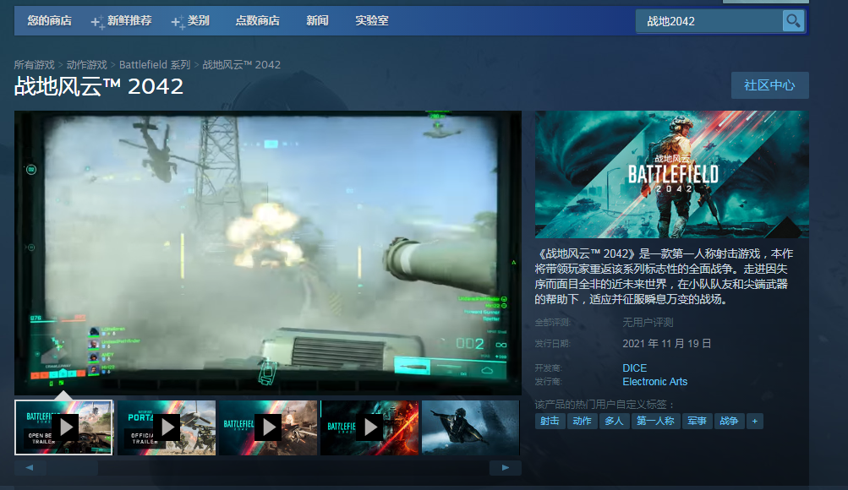The image size is (848, 490).
Task: Focus the store search field containing 战地2042
Action: [709, 21]
